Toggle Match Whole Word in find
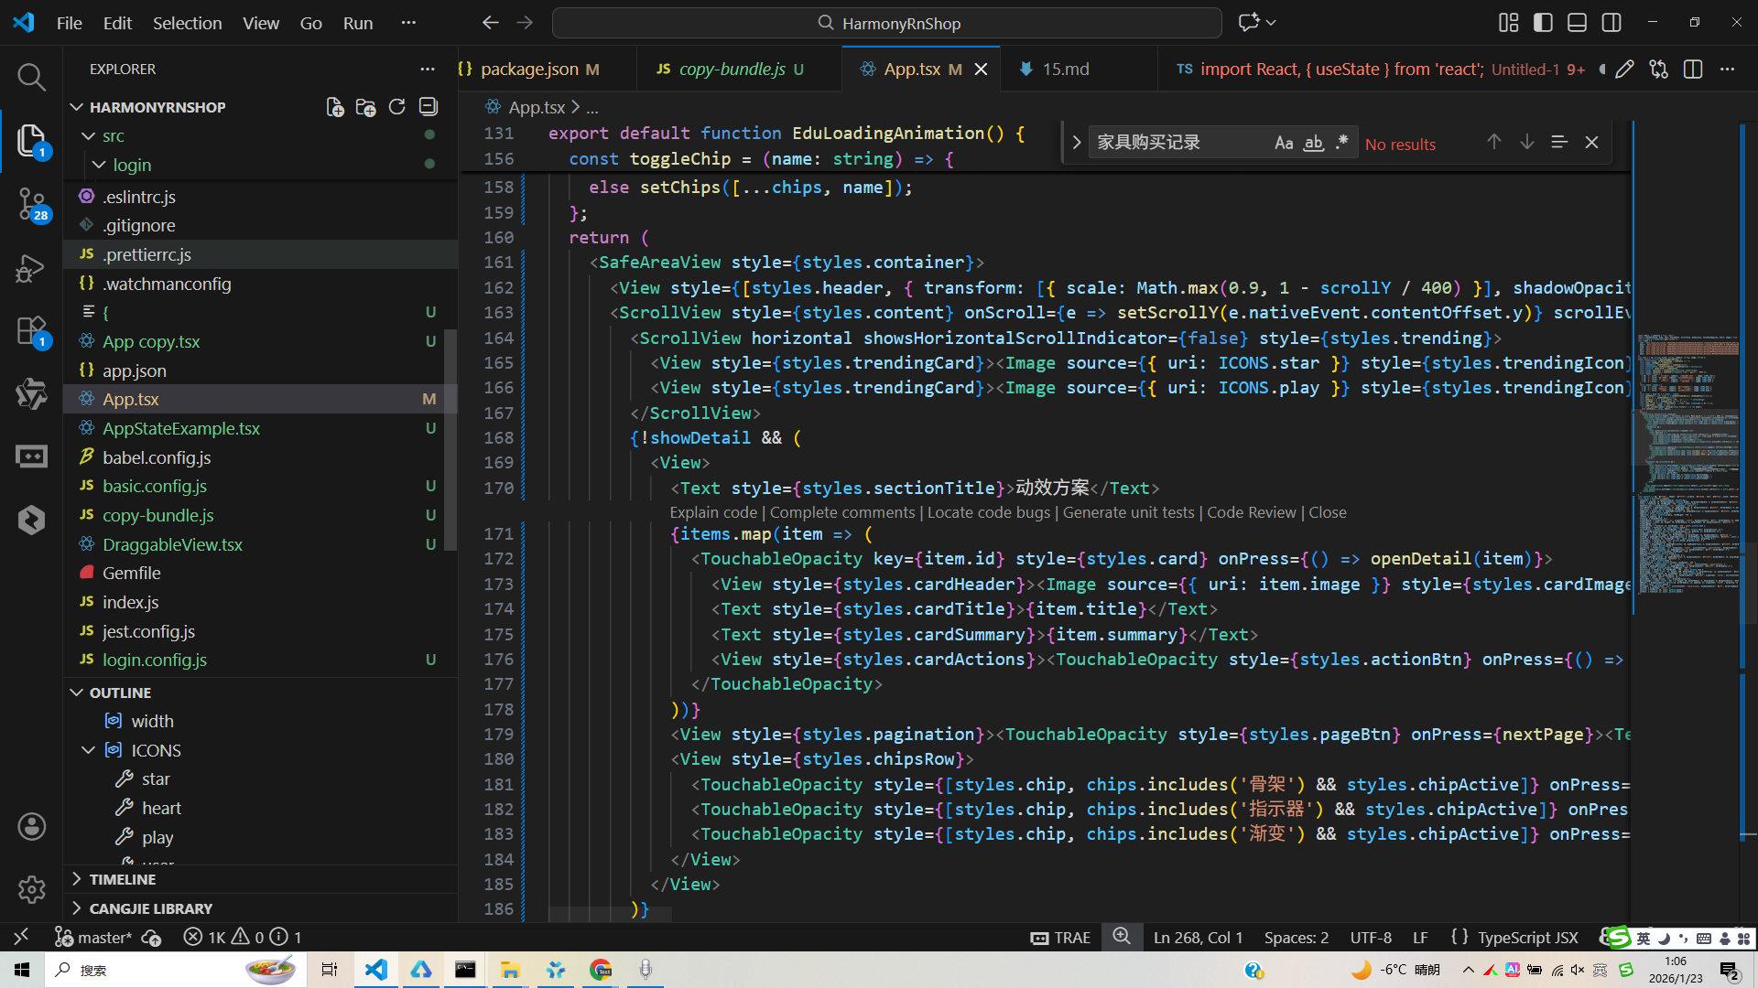The width and height of the screenshot is (1758, 988). 1313,143
